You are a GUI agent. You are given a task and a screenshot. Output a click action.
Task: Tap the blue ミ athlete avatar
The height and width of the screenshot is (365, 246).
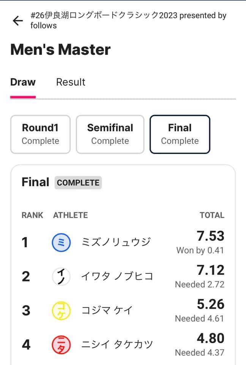61,242
